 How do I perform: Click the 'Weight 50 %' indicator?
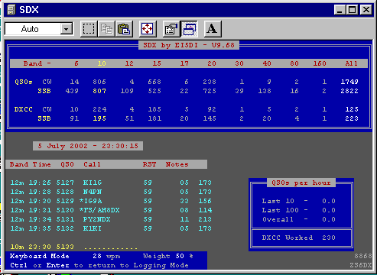pos(168,256)
